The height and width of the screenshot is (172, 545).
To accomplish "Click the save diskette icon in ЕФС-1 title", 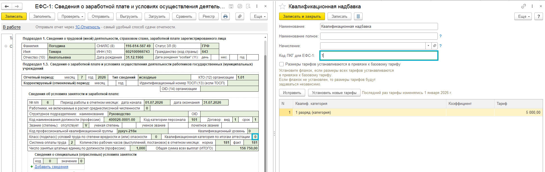I will pyautogui.click(x=231, y=6).
